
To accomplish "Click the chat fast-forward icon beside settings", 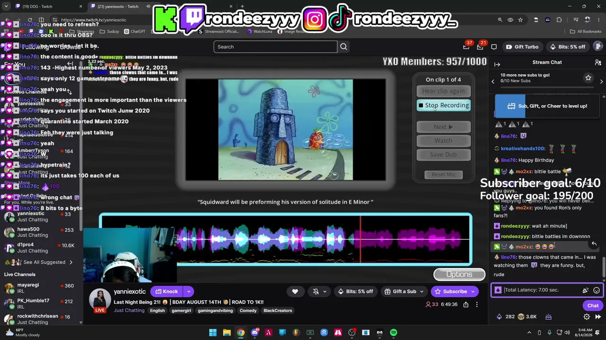I will click(598, 316).
